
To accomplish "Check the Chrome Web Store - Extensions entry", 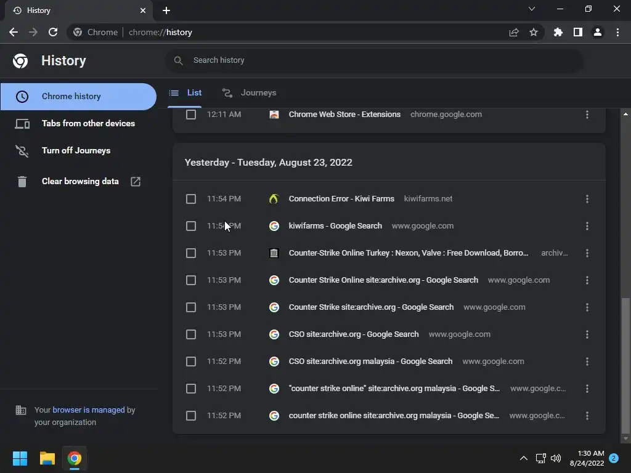I will (191, 115).
